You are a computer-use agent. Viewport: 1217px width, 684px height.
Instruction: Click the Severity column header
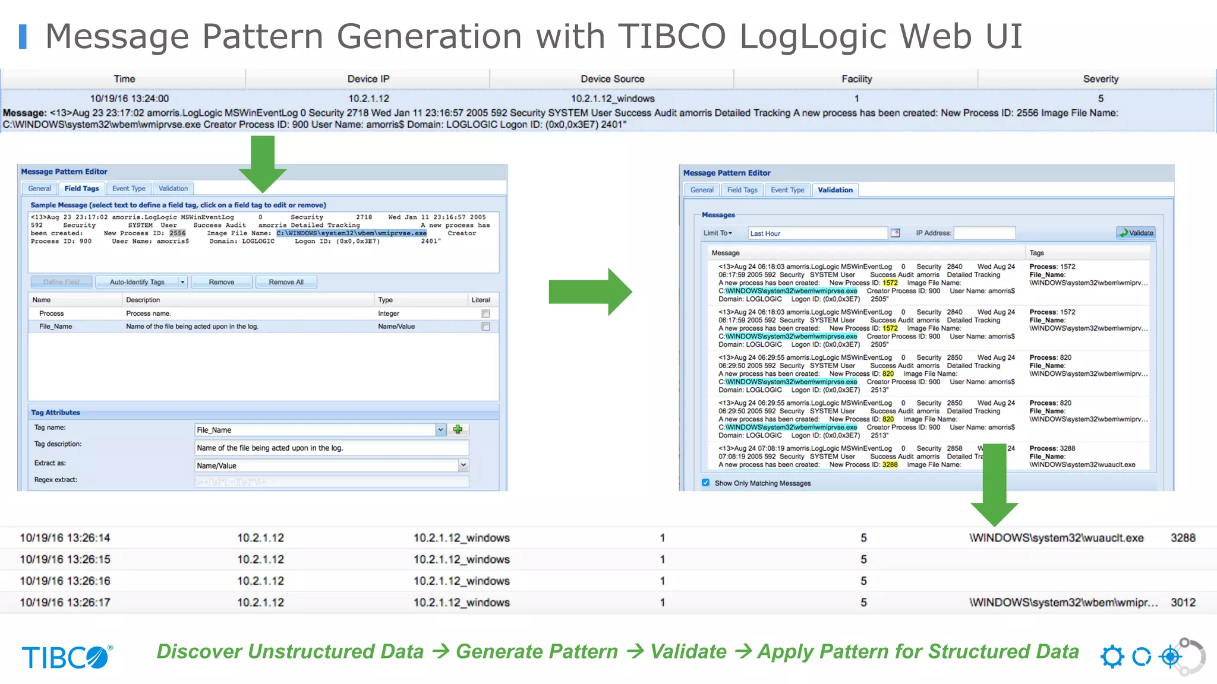(1099, 79)
